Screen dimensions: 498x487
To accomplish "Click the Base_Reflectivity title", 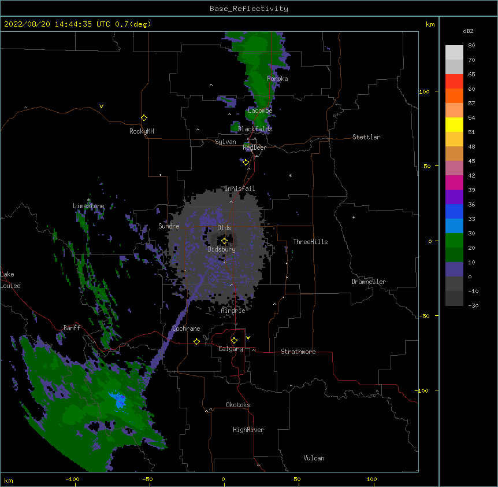I will click(249, 9).
